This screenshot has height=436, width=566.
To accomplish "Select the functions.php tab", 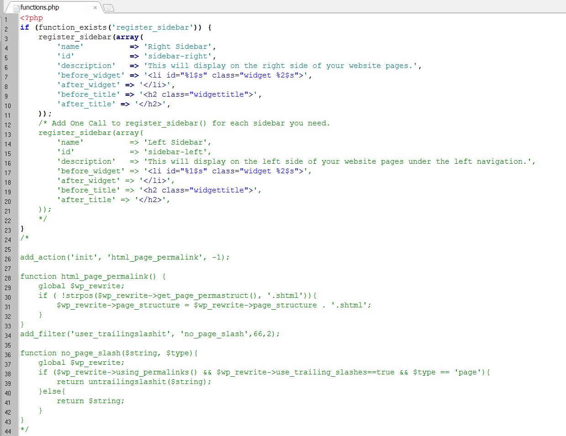I will [55, 7].
